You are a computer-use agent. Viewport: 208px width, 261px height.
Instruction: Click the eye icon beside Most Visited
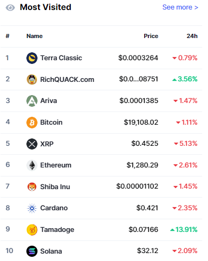(10, 7)
